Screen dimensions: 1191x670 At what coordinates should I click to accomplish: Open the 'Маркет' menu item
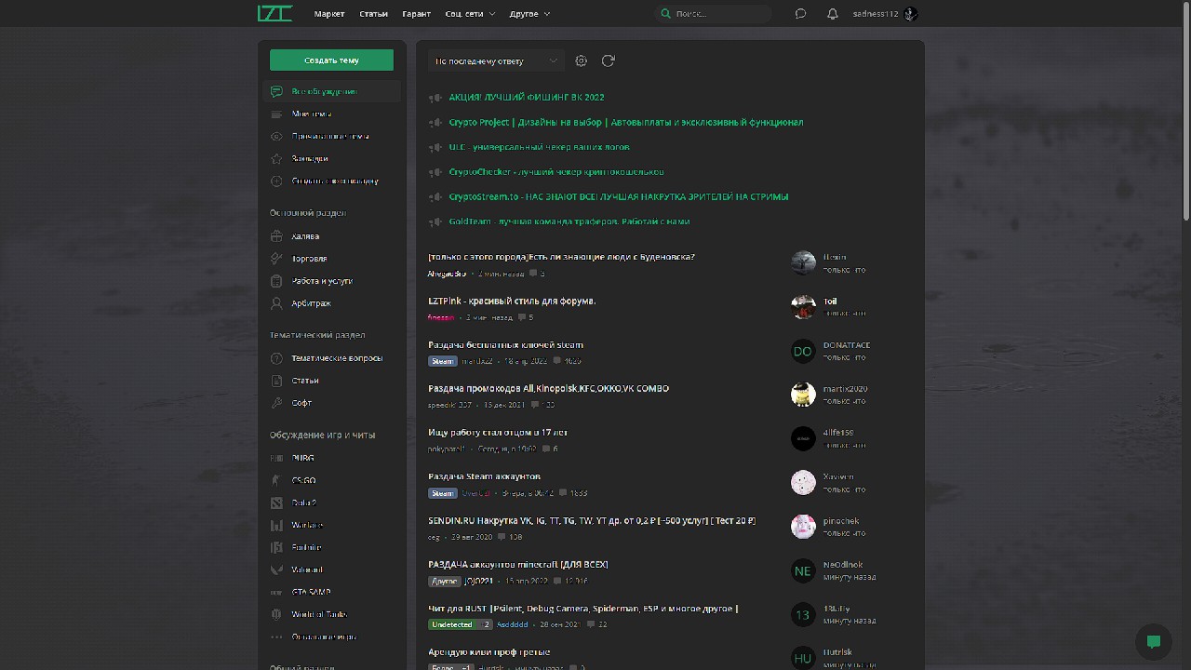point(329,14)
